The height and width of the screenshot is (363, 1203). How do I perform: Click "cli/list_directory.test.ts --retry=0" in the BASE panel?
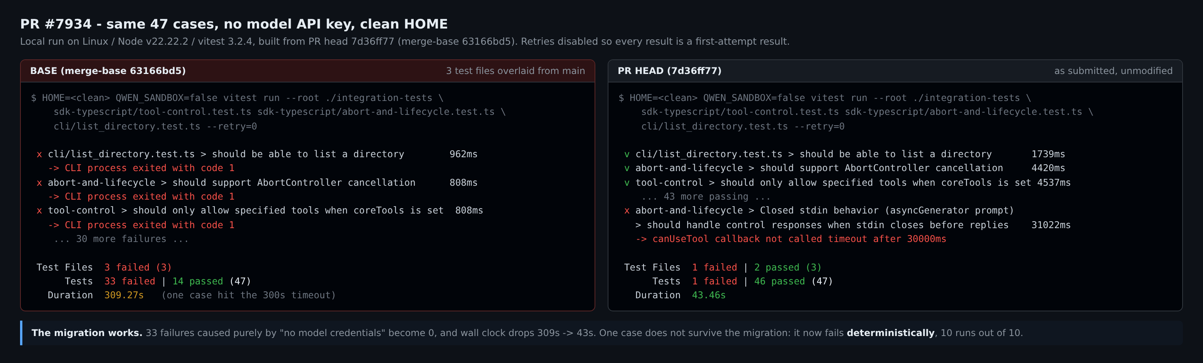click(155, 126)
